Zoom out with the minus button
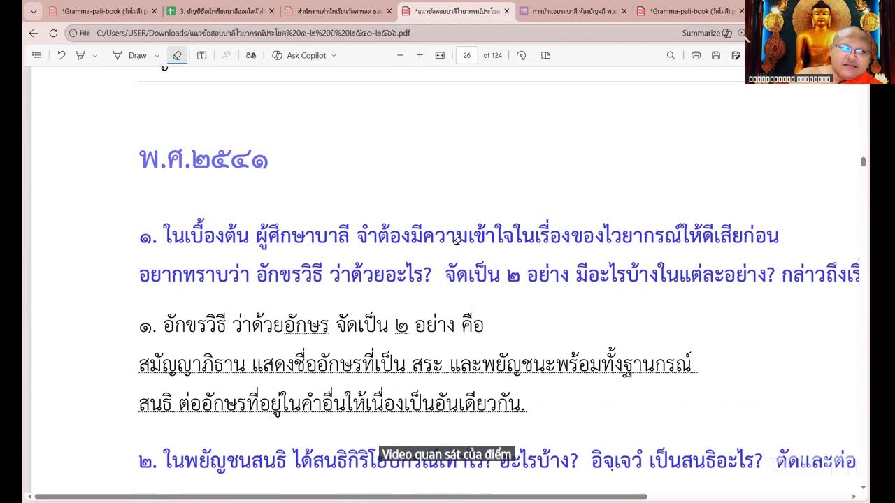Screen dimensions: 895x503 [x=400, y=55]
